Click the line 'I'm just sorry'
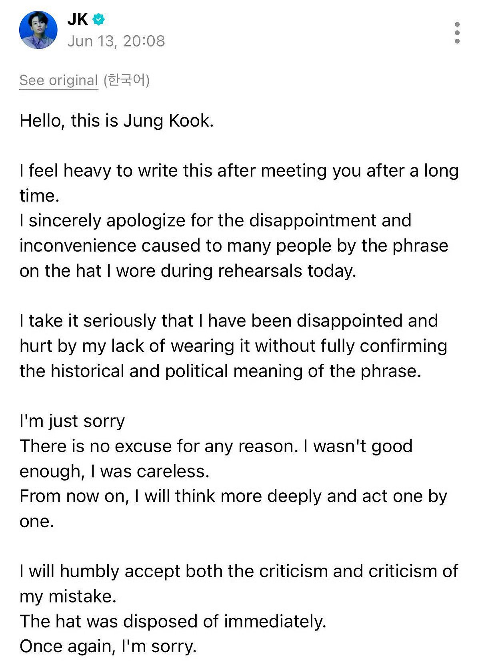480x669 pixels. click(72, 421)
